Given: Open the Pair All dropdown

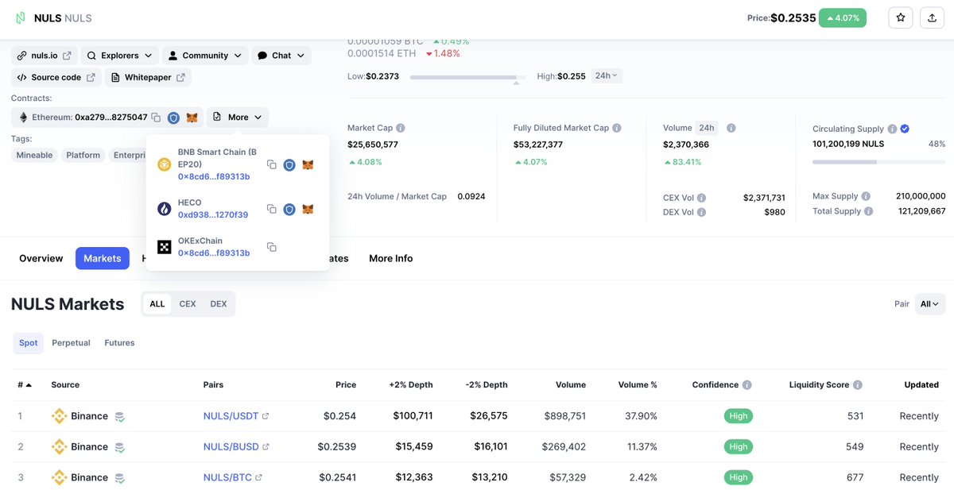Looking at the screenshot, I should click(930, 303).
